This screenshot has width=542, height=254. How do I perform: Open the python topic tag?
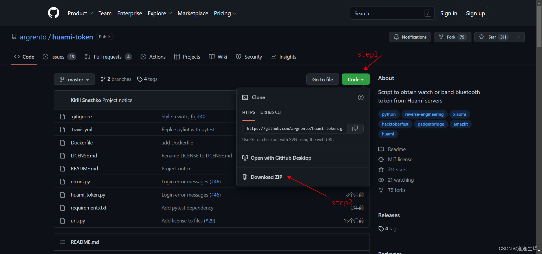pyautogui.click(x=389, y=114)
